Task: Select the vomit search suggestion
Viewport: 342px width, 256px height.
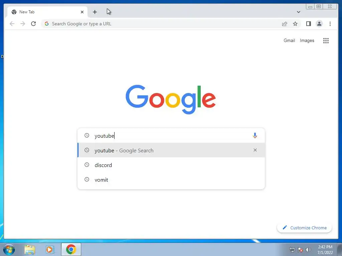Action: click(x=171, y=180)
